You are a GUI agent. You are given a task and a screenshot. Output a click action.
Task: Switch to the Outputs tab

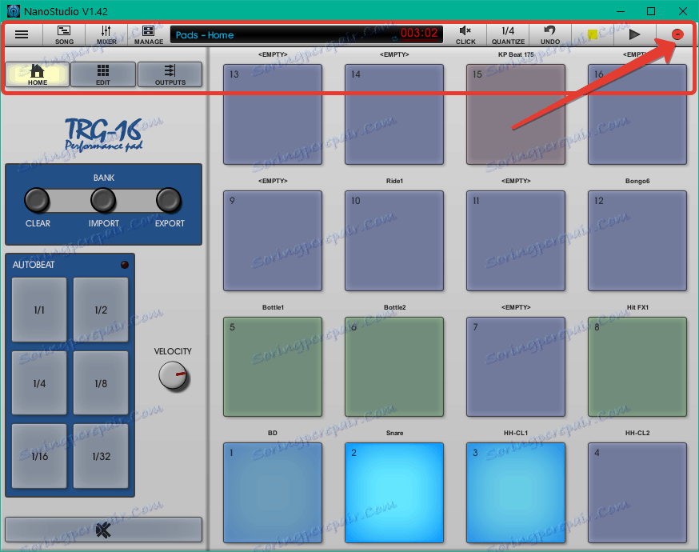pos(170,74)
